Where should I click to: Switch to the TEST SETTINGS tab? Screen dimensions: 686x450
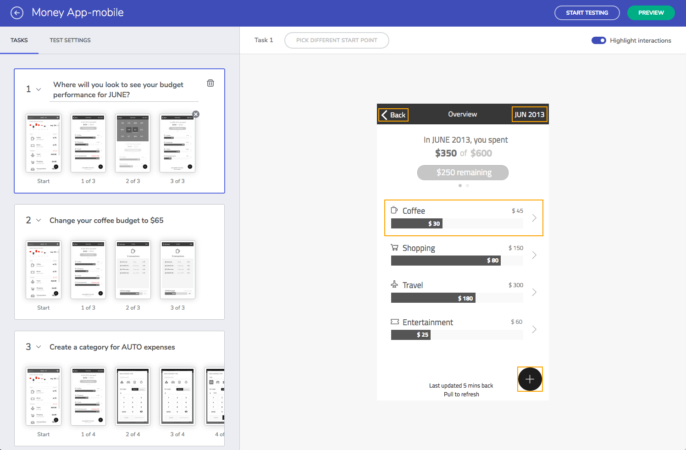tap(70, 40)
